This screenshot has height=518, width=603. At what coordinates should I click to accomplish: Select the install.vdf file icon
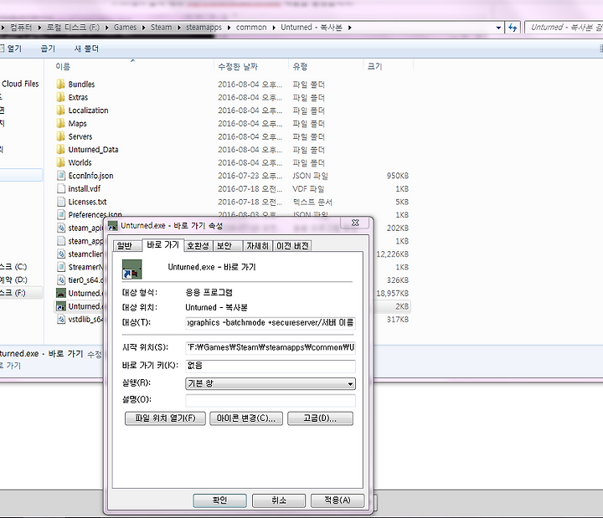pyautogui.click(x=61, y=188)
